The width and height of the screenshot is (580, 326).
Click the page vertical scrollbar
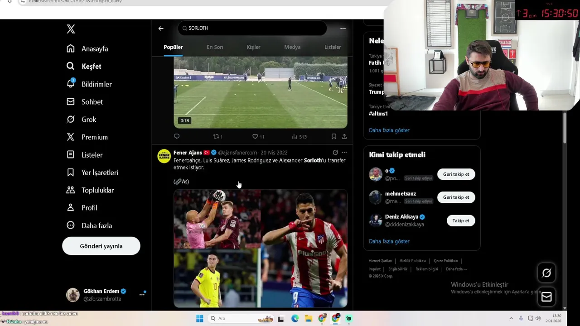coord(565,128)
